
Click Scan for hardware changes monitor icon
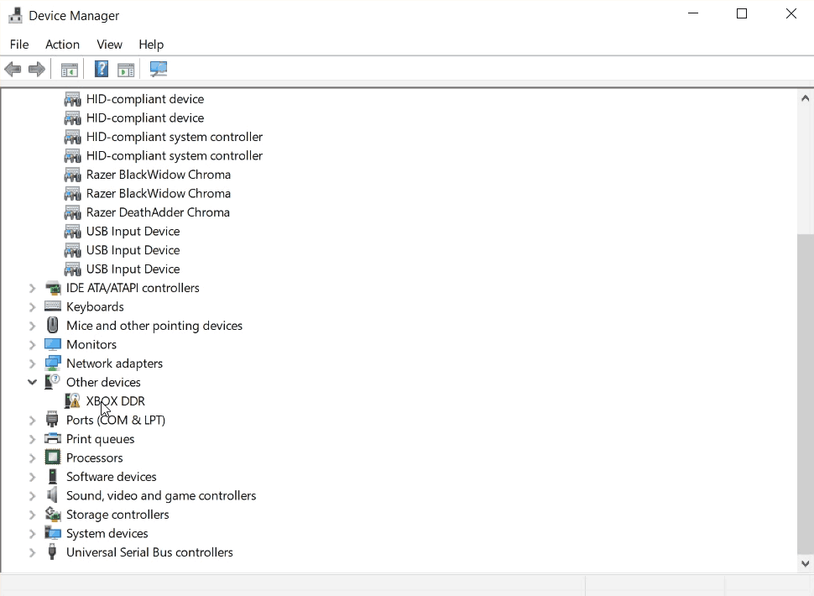(x=159, y=69)
